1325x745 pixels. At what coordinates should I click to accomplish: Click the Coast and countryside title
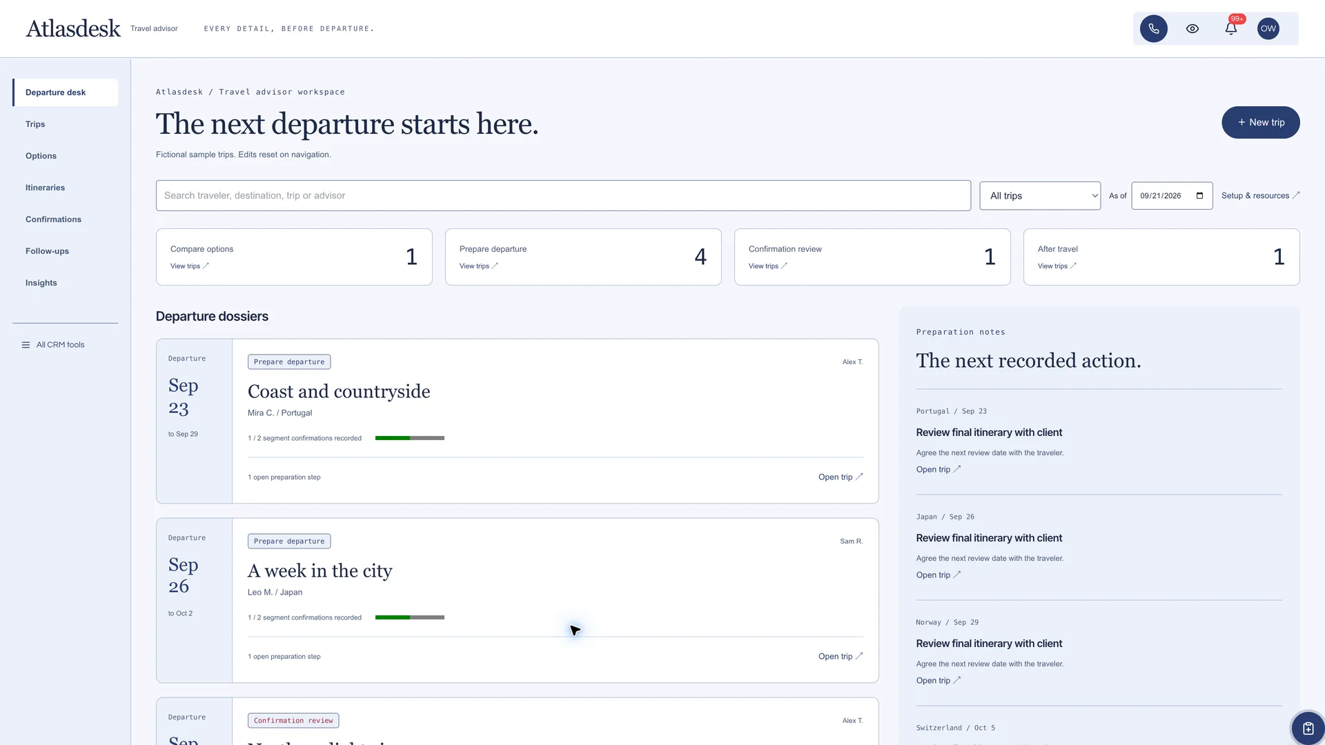click(x=339, y=392)
